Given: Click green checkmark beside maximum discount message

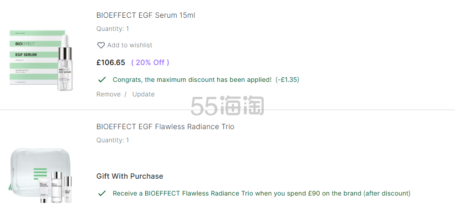Looking at the screenshot, I should 102,80.
